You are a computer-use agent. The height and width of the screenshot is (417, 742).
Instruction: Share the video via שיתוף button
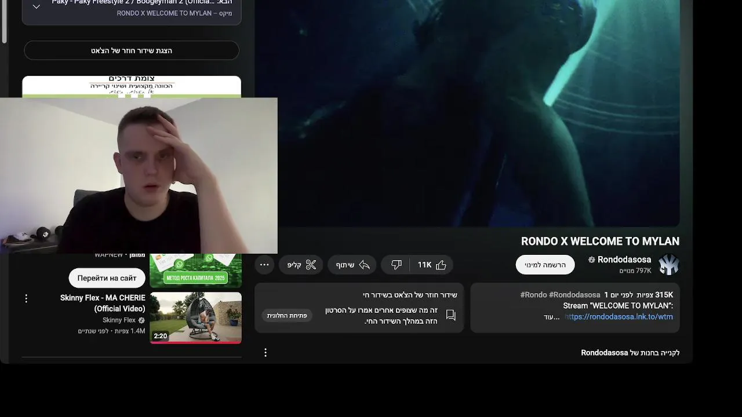[352, 265]
